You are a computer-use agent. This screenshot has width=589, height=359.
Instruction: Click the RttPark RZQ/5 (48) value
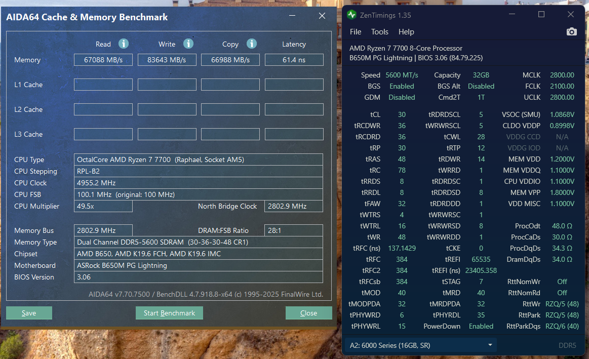(x=562, y=315)
